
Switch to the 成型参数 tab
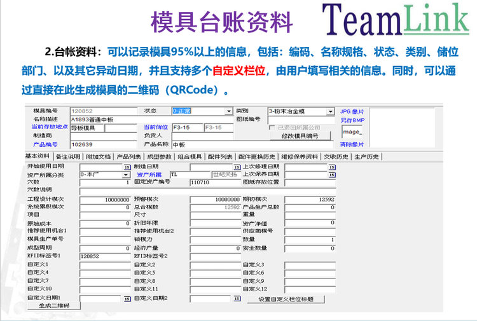pos(159,156)
